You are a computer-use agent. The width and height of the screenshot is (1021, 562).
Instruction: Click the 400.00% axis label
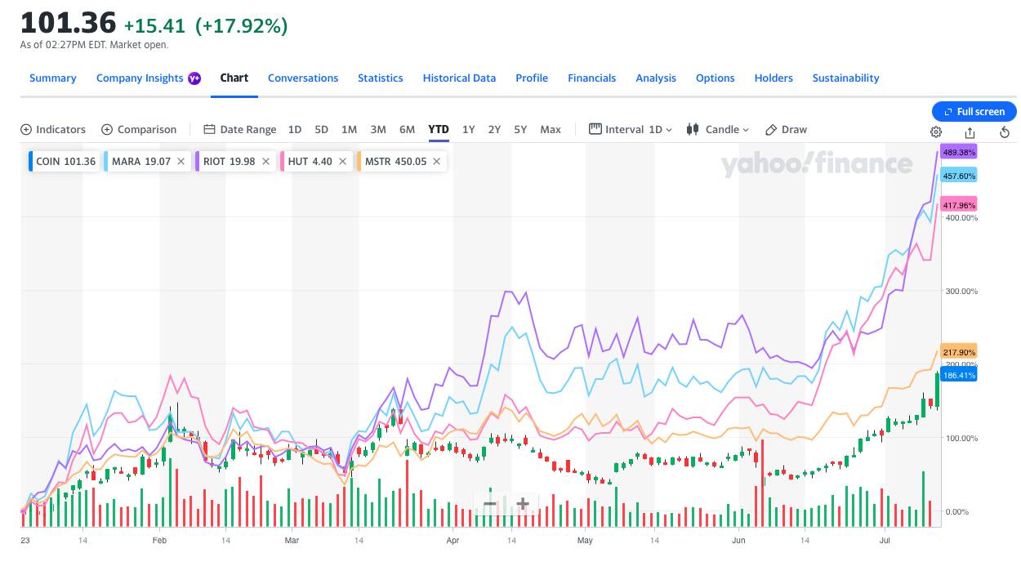coord(961,218)
